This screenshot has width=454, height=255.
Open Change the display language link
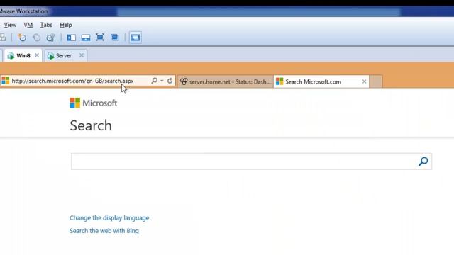[x=109, y=218]
